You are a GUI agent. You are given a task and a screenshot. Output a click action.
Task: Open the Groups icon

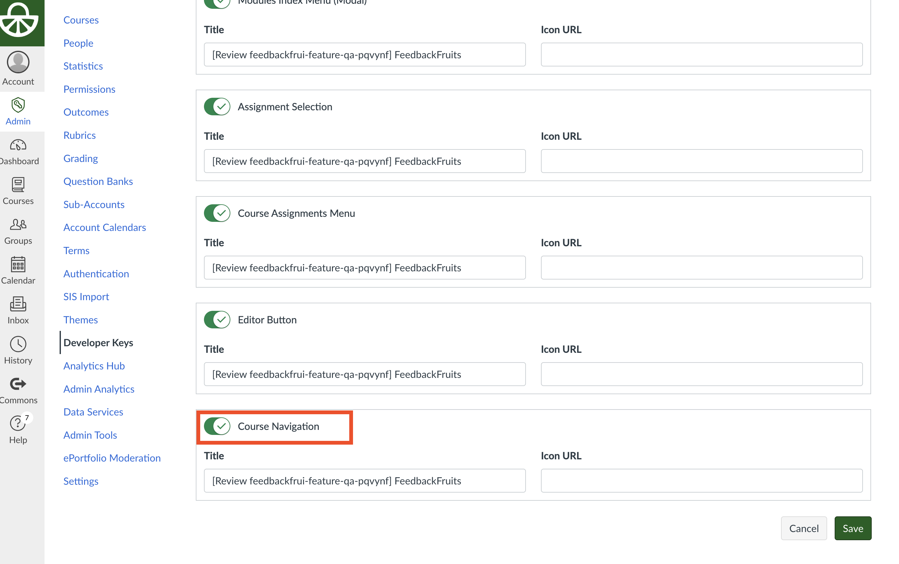click(x=18, y=225)
